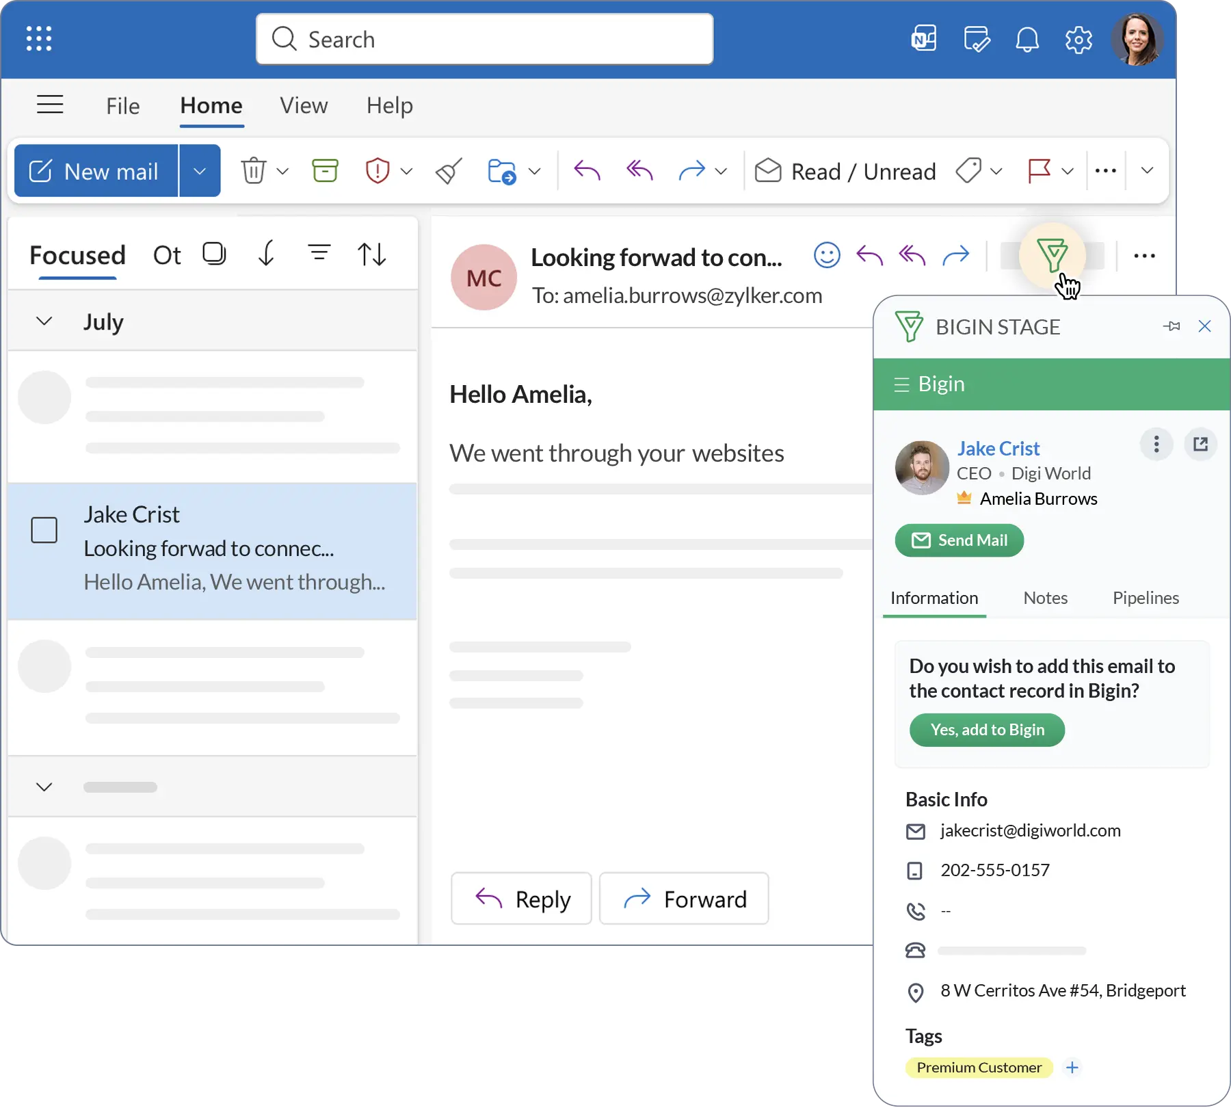Expand the flag options dropdown arrow
The width and height of the screenshot is (1231, 1108).
point(1067,171)
